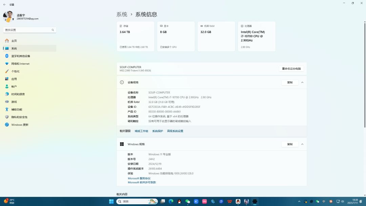Copy the Windows 规格 information
Screen dimensions: 366x206
click(290, 144)
